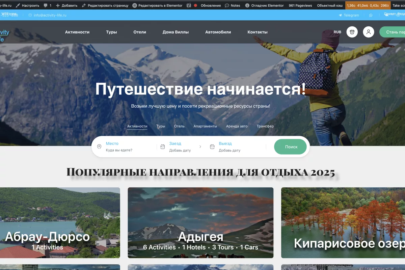Open the comments bubble icon in admin bar
405x270 pixels.
click(x=46, y=5)
